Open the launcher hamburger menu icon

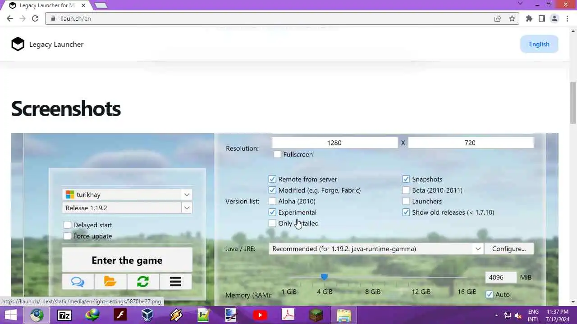tap(175, 282)
